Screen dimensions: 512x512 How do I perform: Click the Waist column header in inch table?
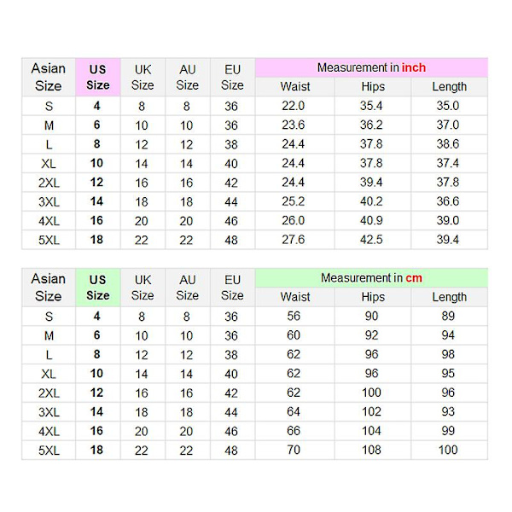(295, 86)
